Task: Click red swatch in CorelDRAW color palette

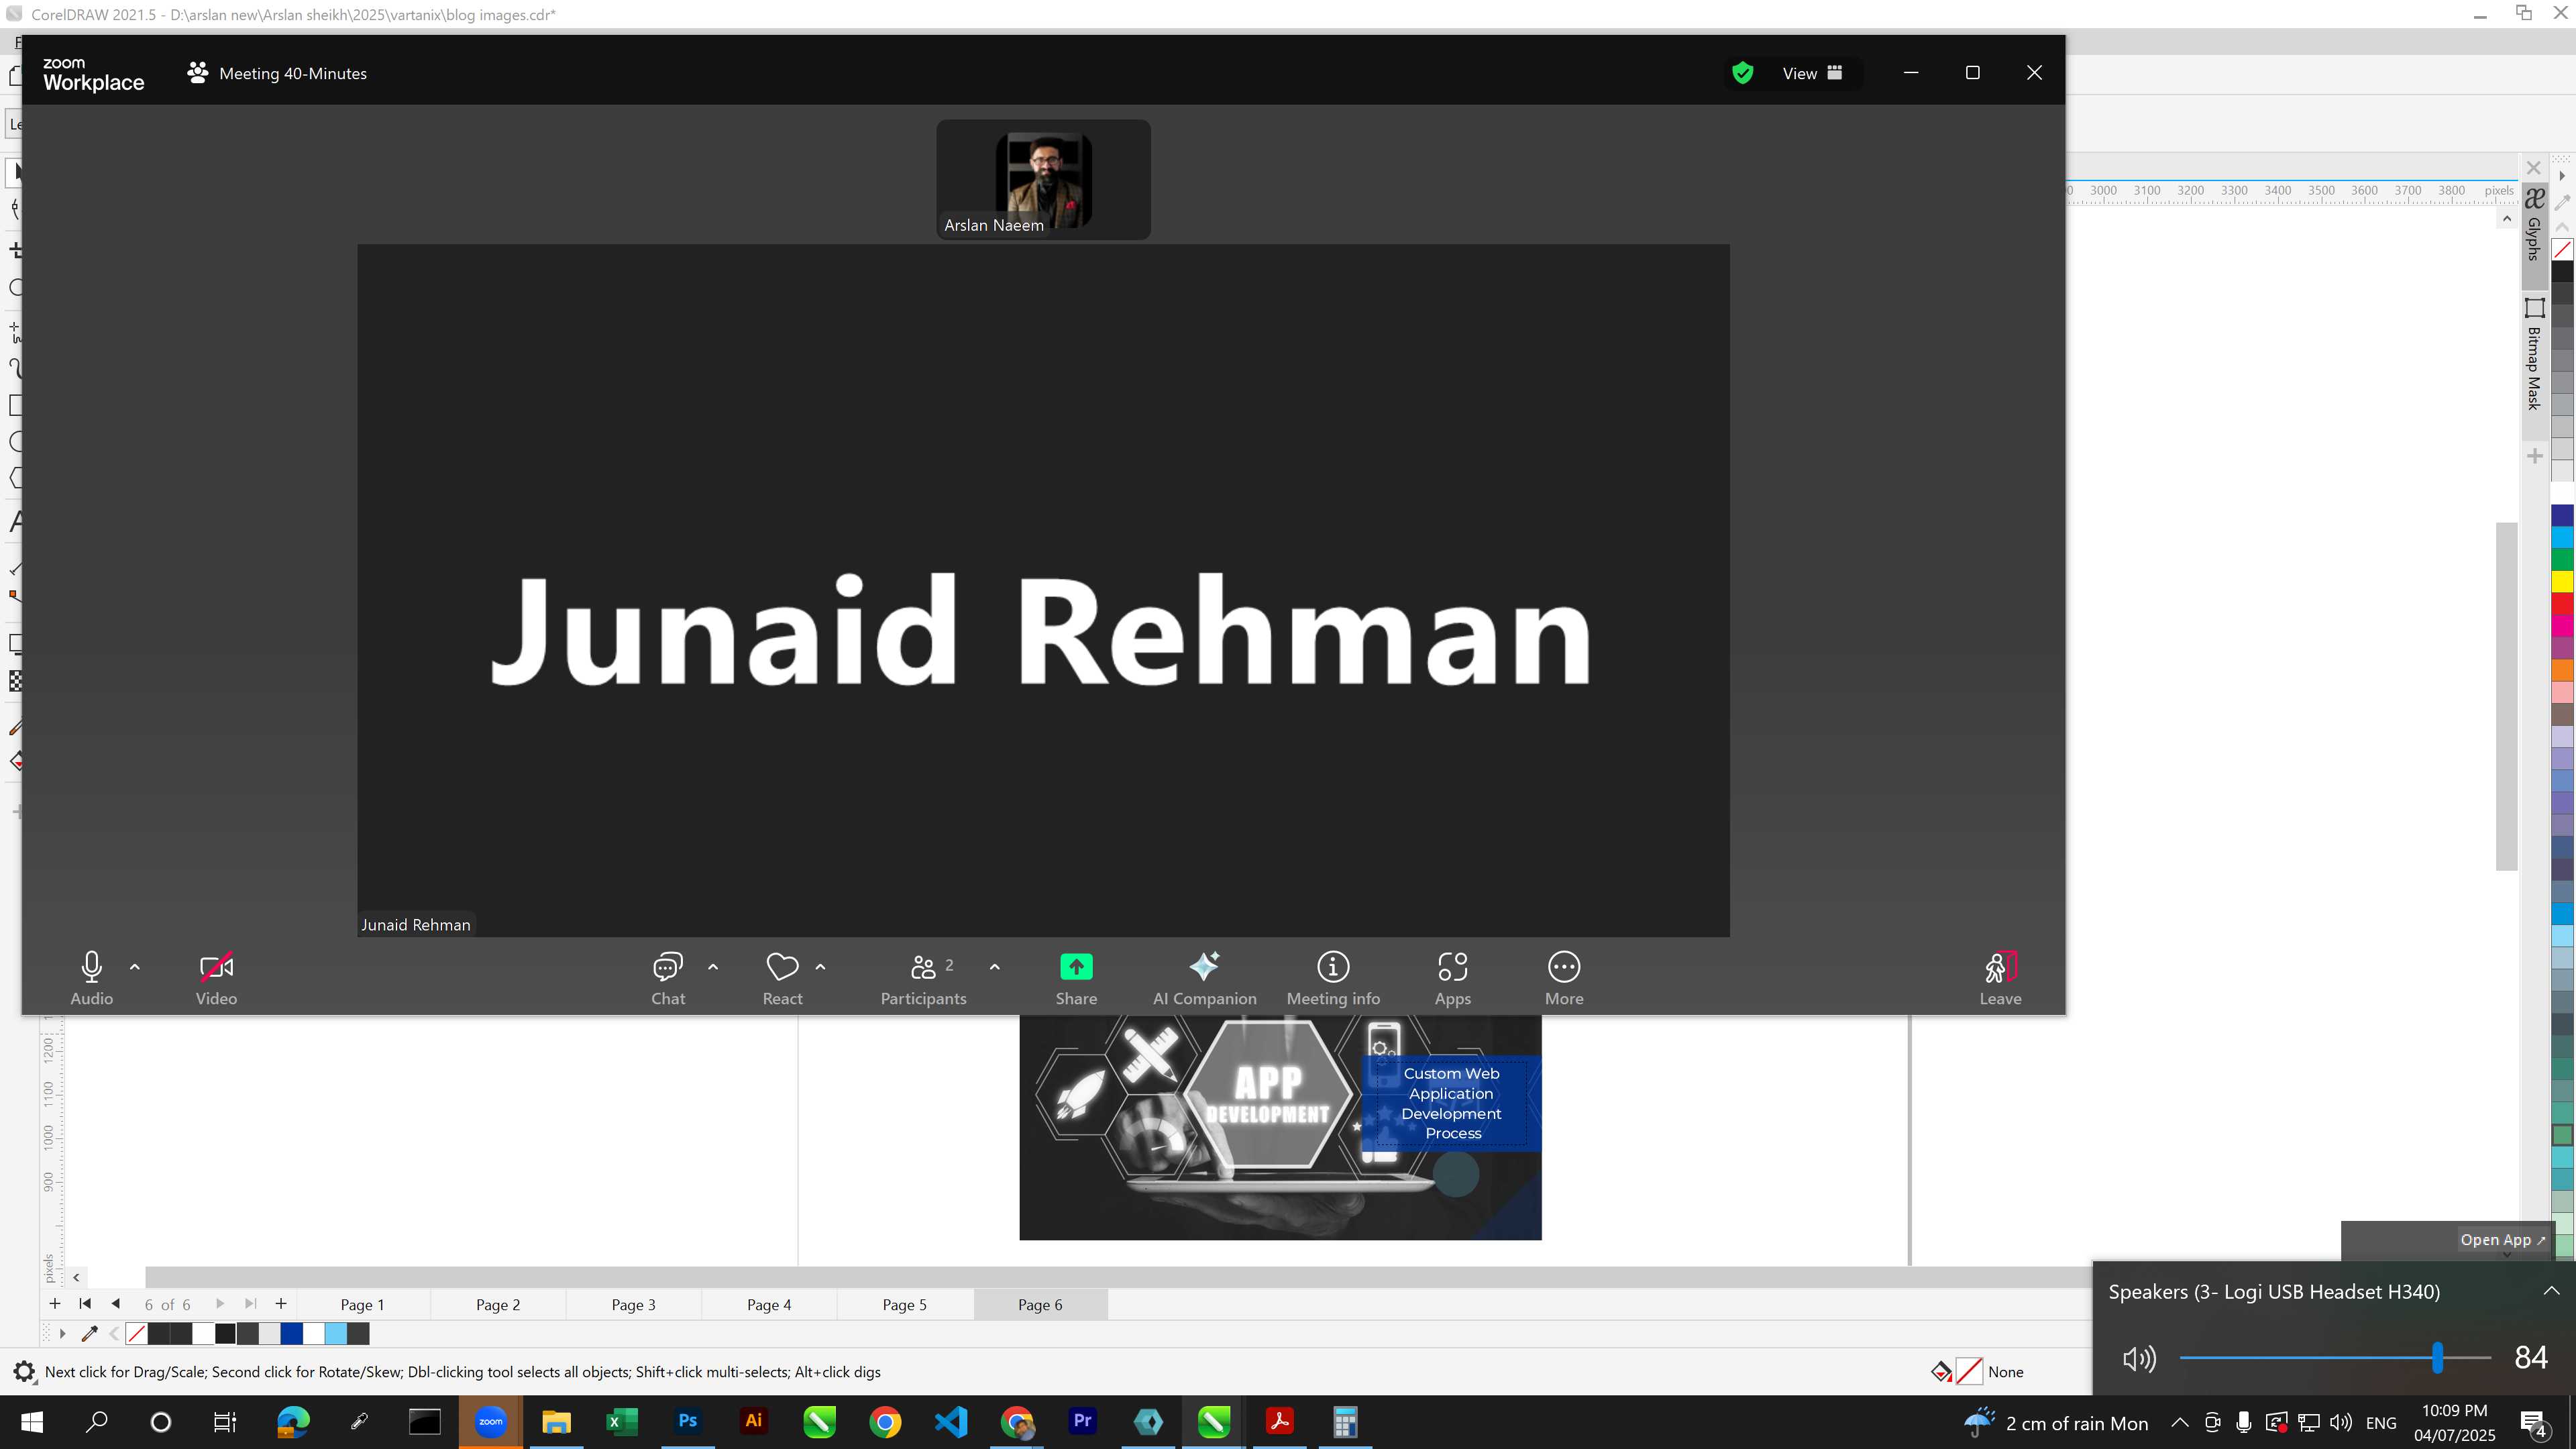Action: click(2563, 604)
